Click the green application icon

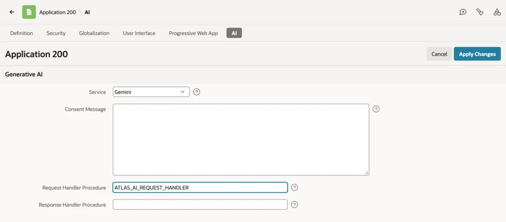29,12
